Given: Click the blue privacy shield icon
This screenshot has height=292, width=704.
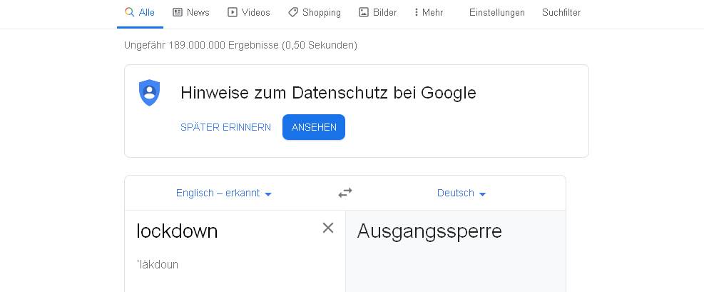Looking at the screenshot, I should point(150,93).
